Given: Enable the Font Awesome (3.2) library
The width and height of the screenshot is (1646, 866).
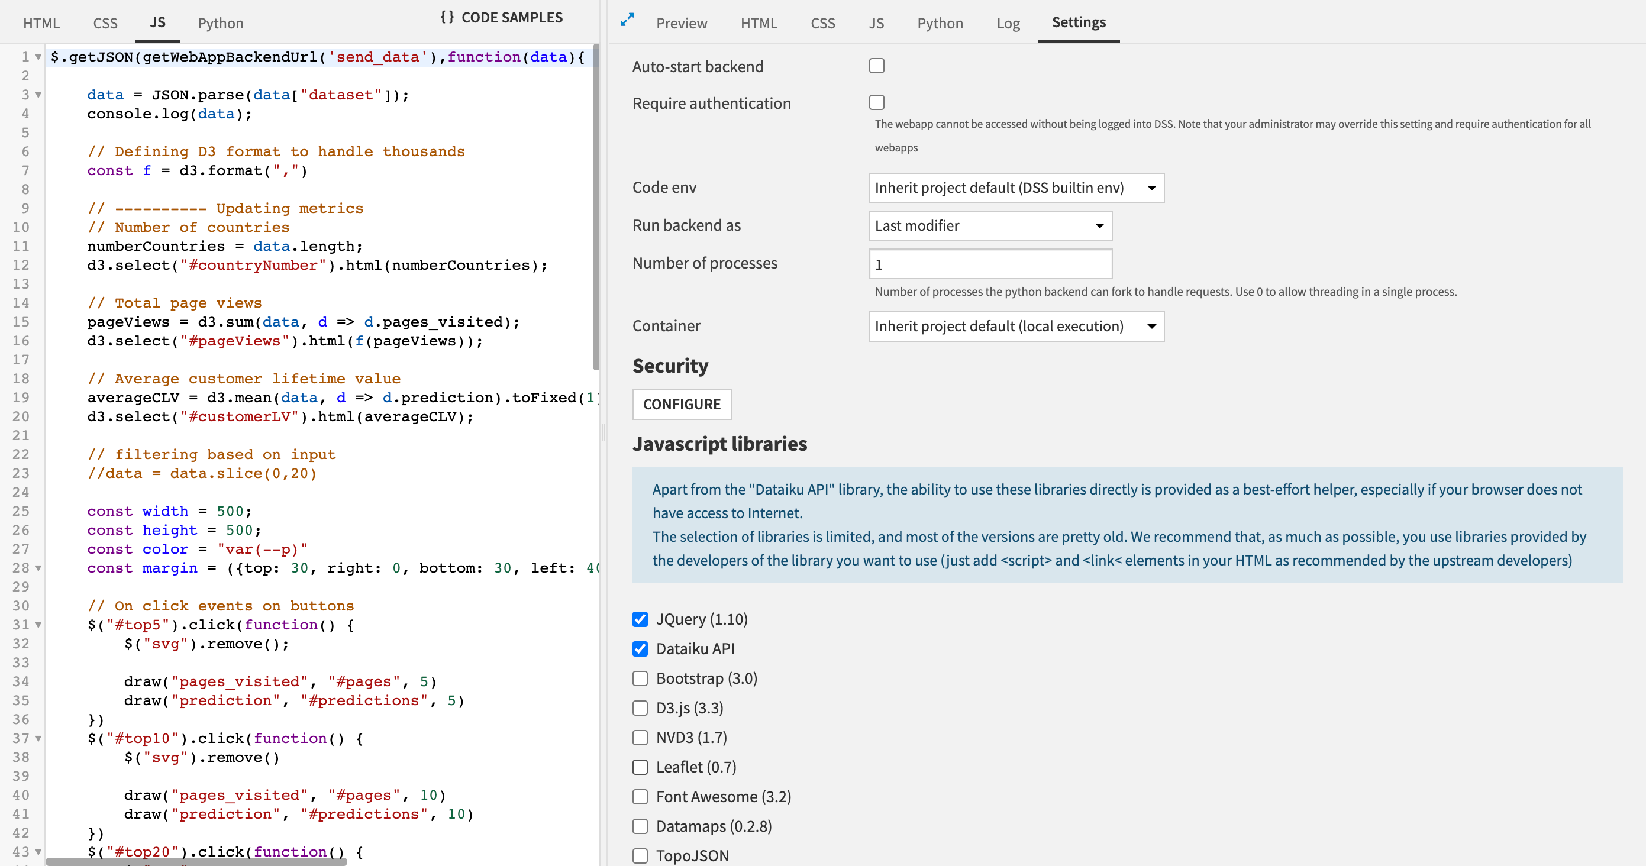Looking at the screenshot, I should pos(640,796).
